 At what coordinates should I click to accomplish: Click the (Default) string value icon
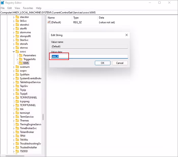49,22
